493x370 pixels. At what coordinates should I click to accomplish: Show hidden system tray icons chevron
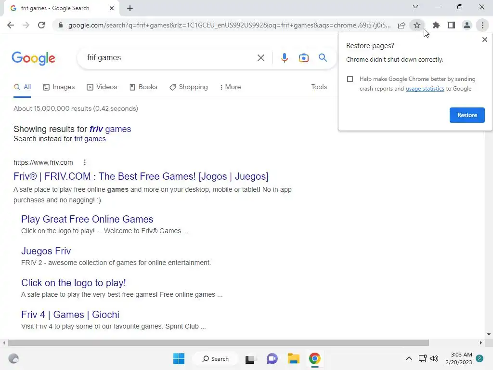pyautogui.click(x=409, y=358)
